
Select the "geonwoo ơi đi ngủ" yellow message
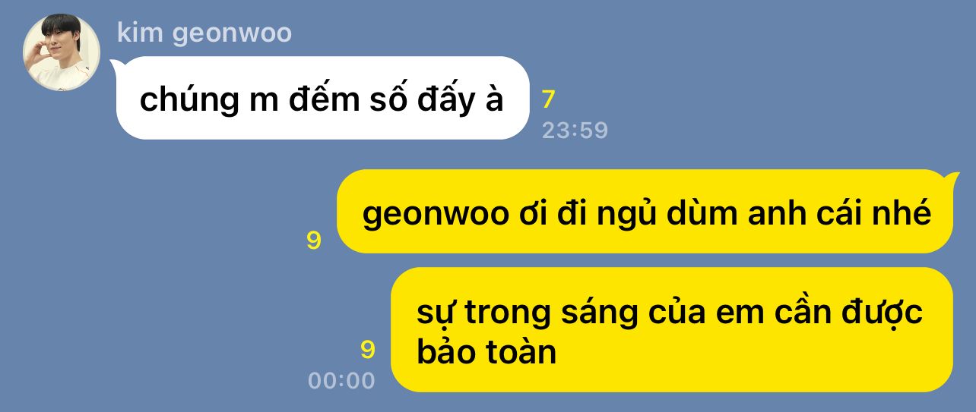645,212
